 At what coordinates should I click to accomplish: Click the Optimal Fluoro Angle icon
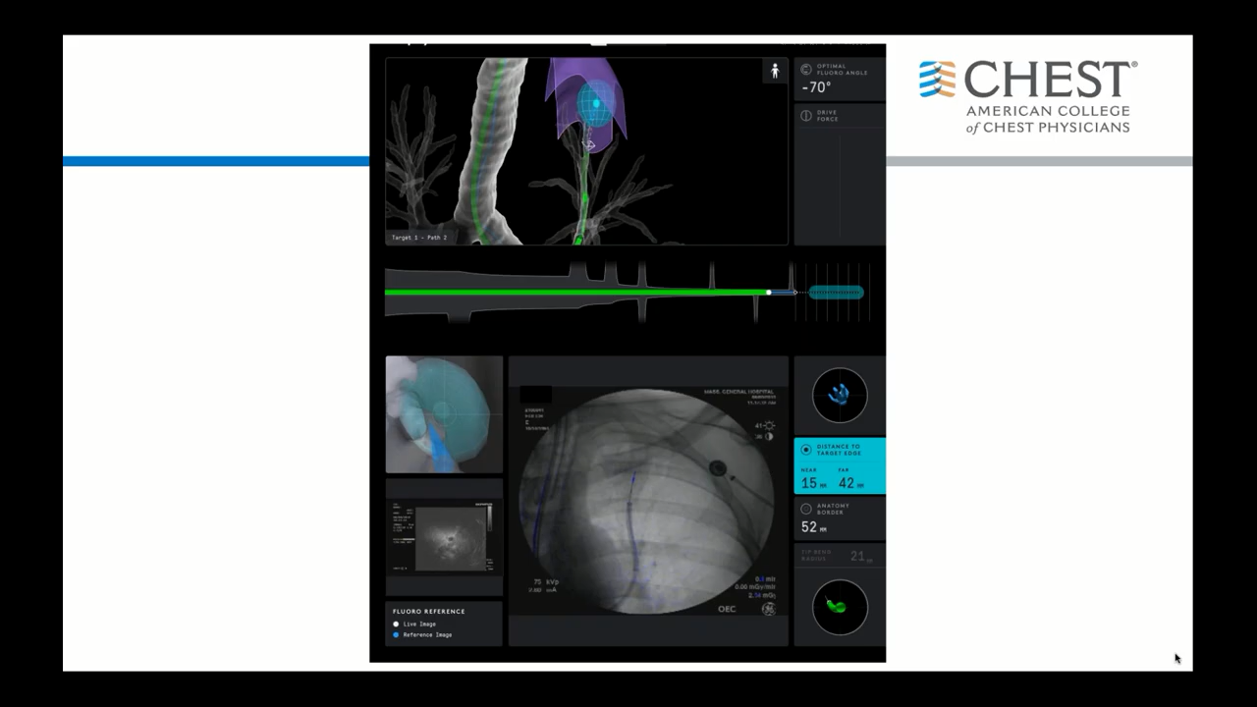point(806,70)
